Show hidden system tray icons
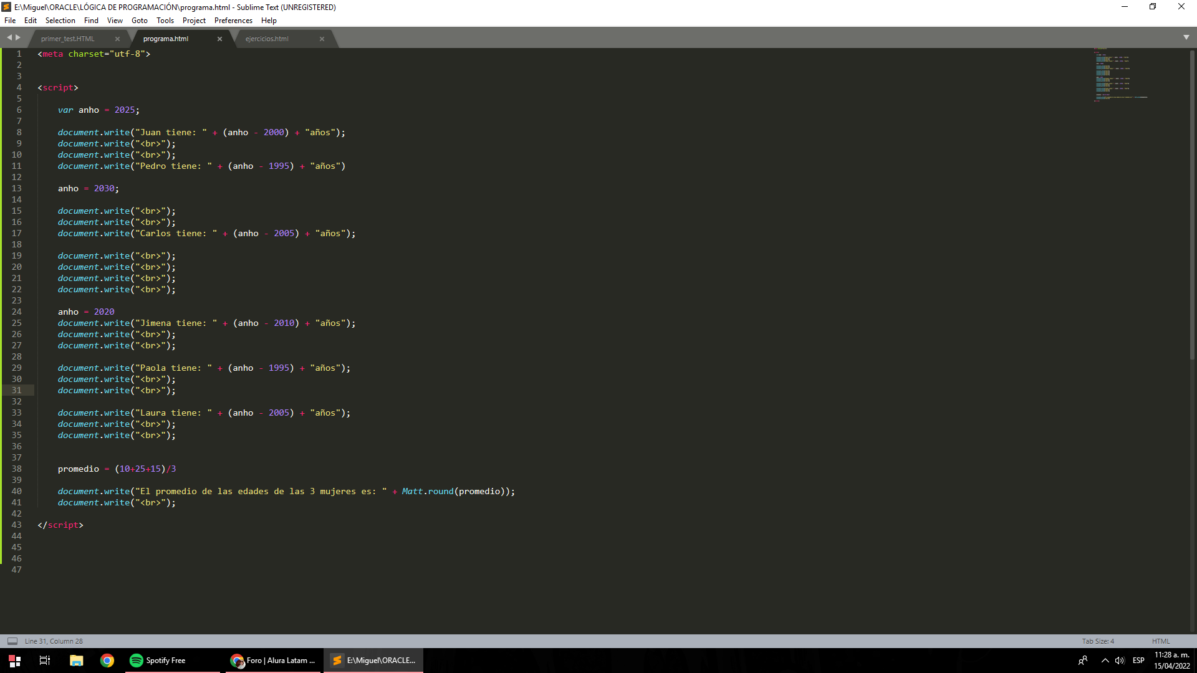 coord(1105,661)
